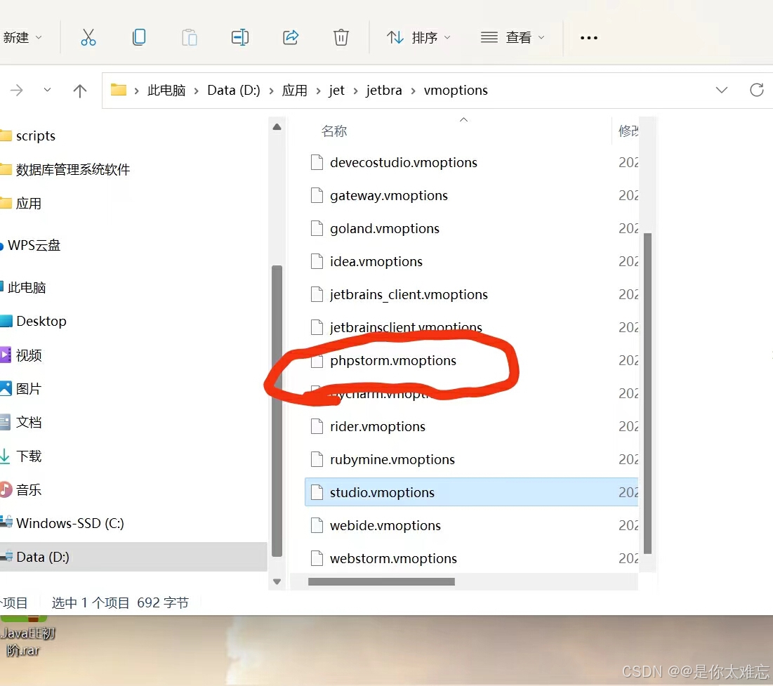Click the forward navigation arrow
This screenshot has height=686, width=773.
tap(17, 91)
